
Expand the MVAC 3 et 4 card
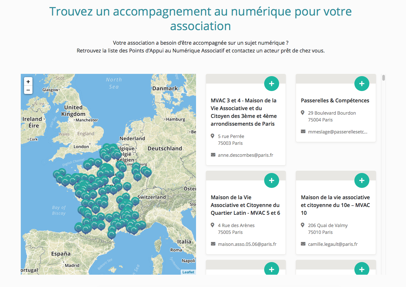(x=272, y=84)
